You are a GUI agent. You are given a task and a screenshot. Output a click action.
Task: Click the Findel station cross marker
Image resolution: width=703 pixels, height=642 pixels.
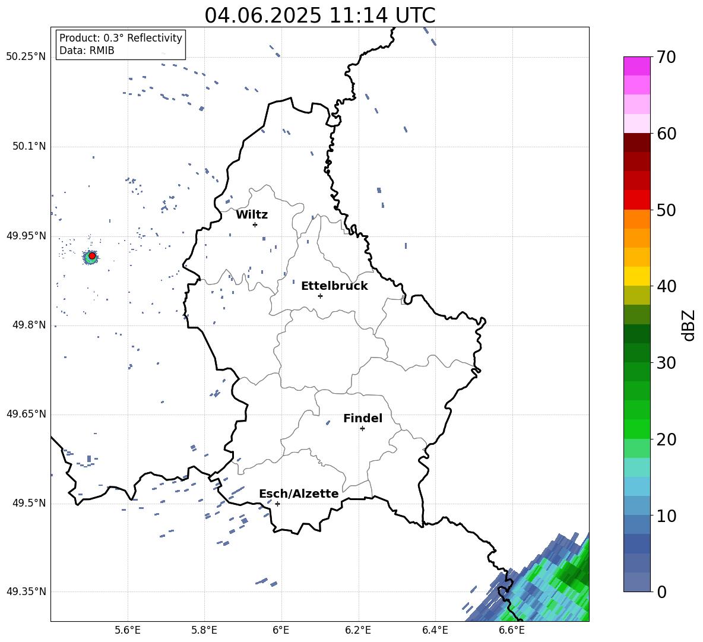[362, 429]
